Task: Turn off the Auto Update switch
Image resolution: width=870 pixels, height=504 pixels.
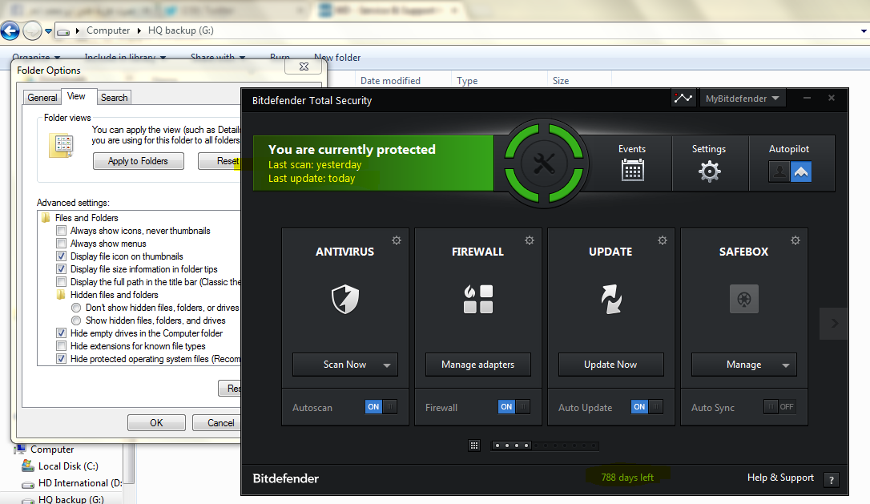Action: point(647,407)
